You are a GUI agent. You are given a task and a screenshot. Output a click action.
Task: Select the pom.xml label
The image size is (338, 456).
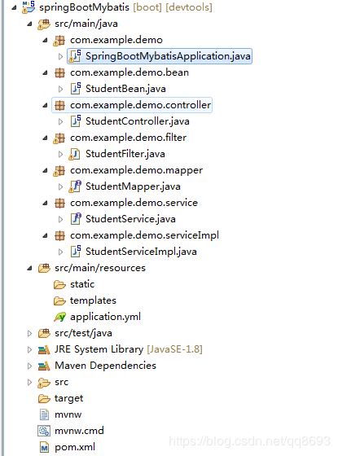[75, 447]
